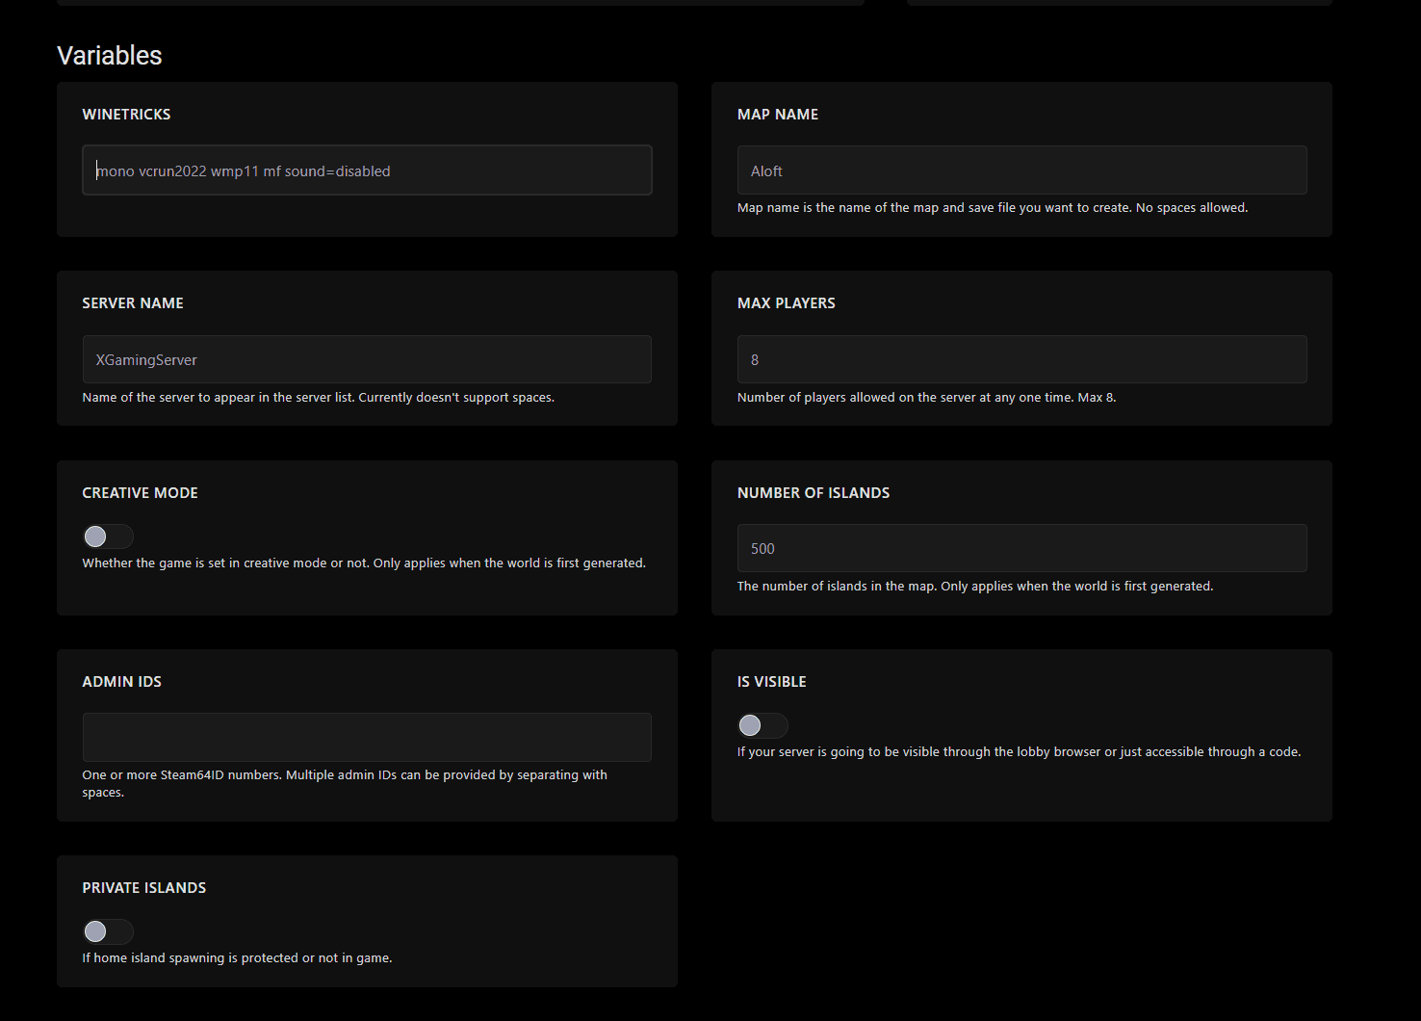Click the MAP NAME section heading
Viewport: 1421px width, 1021px height.
click(x=777, y=114)
